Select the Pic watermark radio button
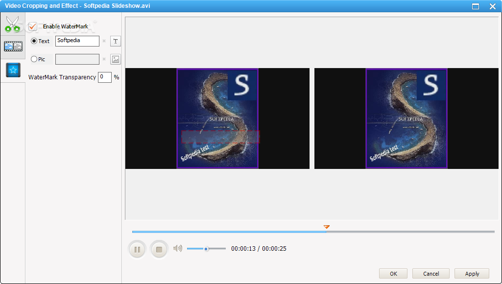The height and width of the screenshot is (284, 502). (x=34, y=59)
